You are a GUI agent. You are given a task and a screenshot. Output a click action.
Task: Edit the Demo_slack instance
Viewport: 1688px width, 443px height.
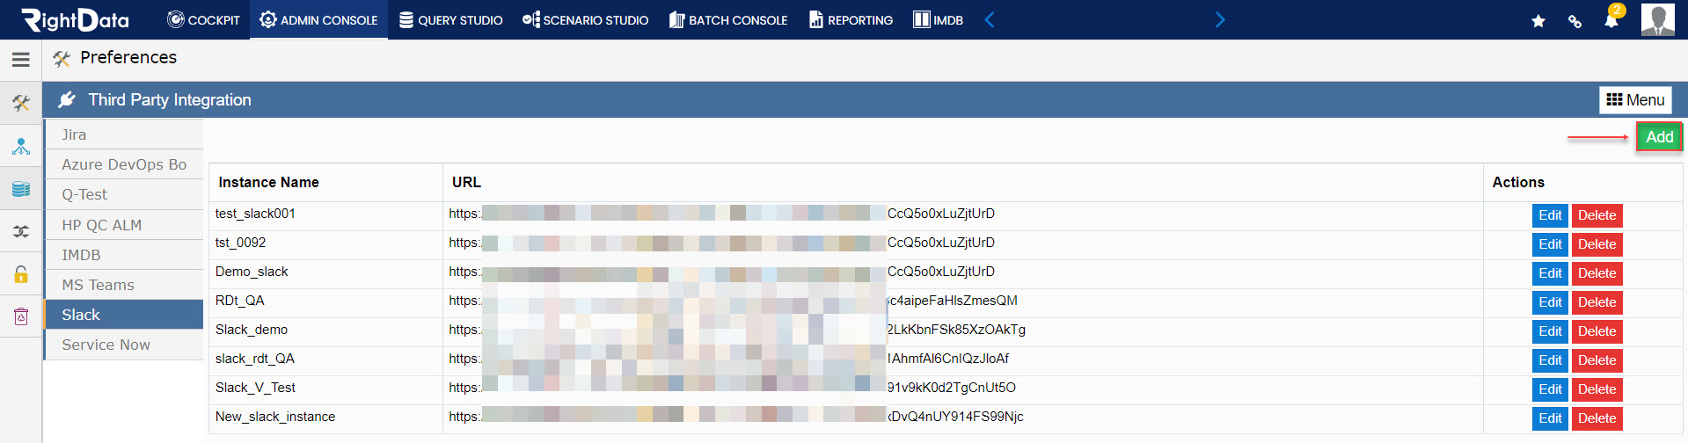(x=1550, y=273)
